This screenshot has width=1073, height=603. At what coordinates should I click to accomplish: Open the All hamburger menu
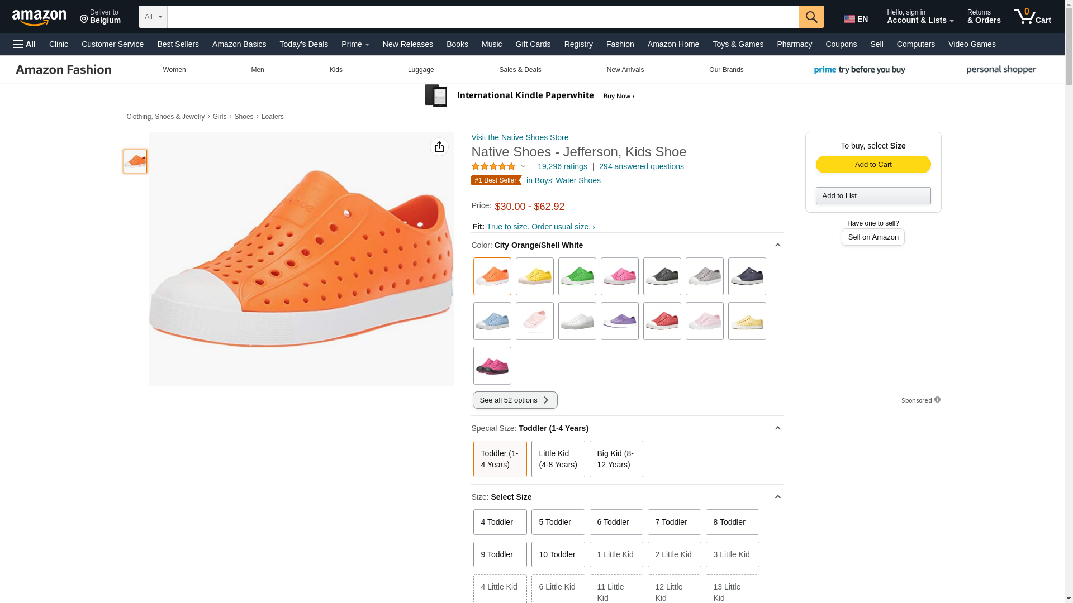pyautogui.click(x=25, y=44)
